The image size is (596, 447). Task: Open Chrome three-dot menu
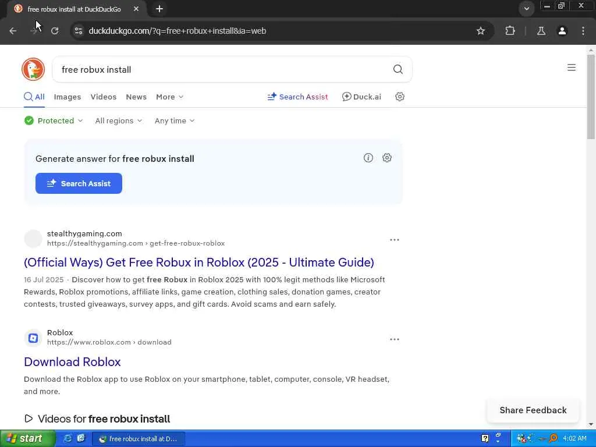coord(583,31)
